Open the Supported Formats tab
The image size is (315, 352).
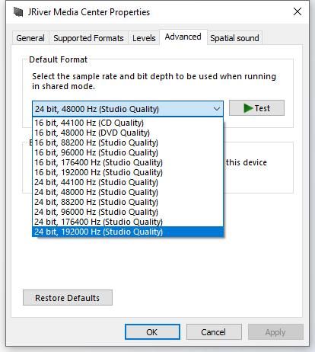tap(88, 38)
